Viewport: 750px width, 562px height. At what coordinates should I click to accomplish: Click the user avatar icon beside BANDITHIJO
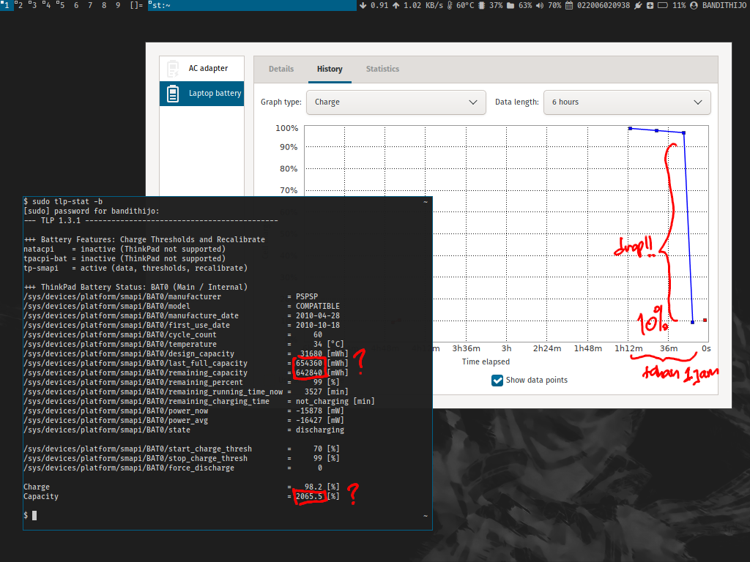(x=694, y=5)
